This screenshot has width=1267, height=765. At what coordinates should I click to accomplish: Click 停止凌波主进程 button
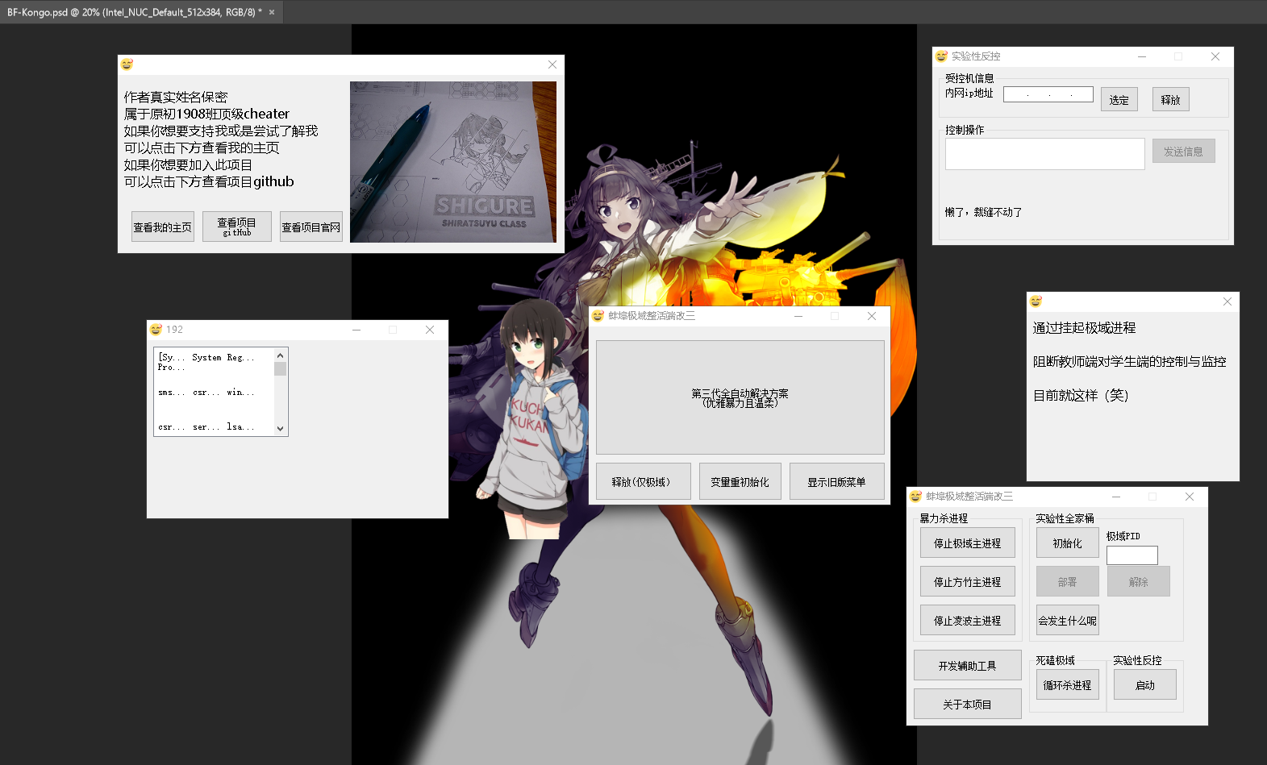968,621
